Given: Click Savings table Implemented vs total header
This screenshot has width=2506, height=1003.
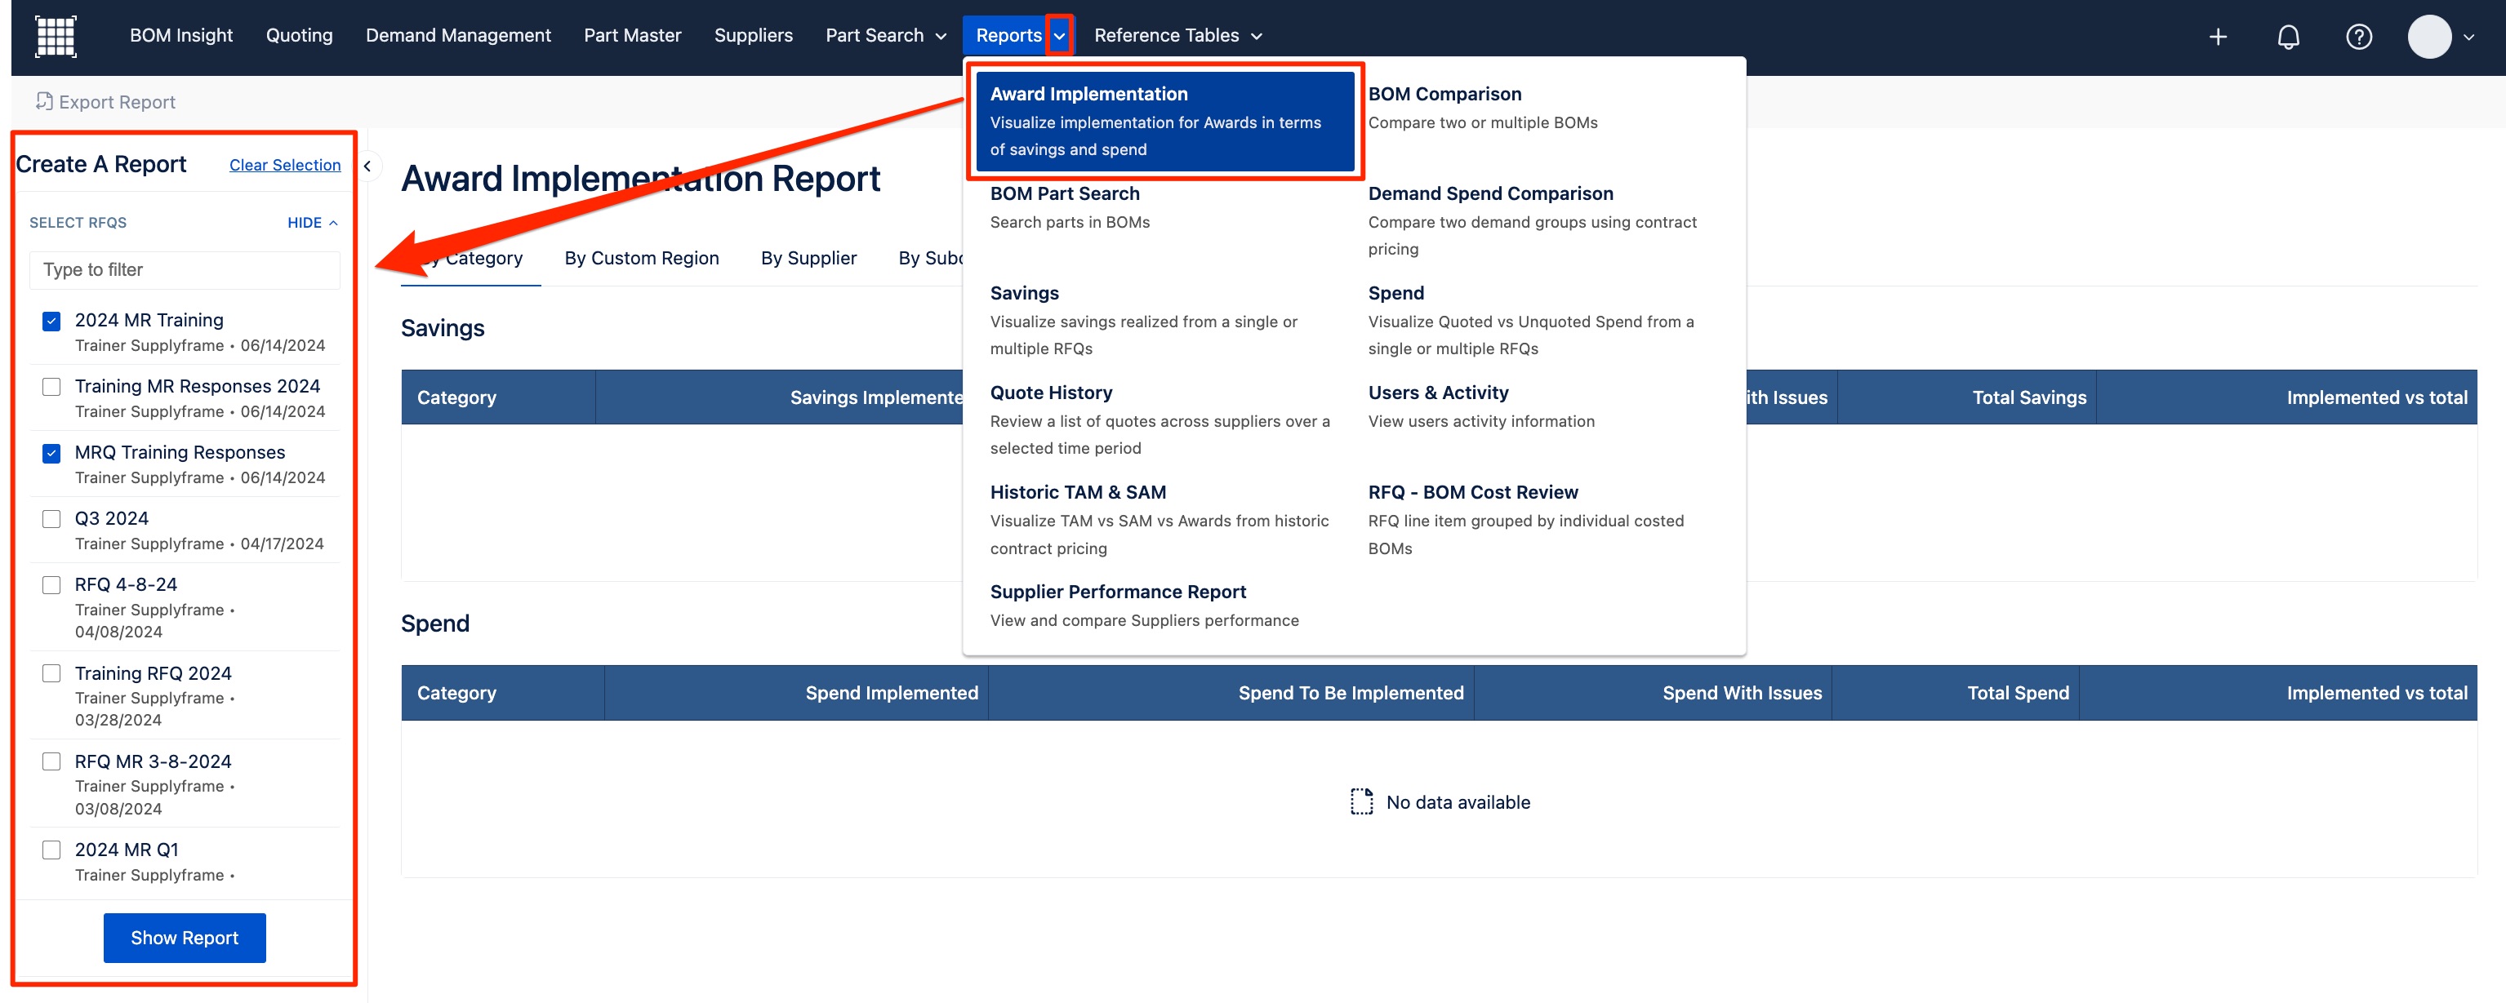Looking at the screenshot, I should click(x=2286, y=397).
